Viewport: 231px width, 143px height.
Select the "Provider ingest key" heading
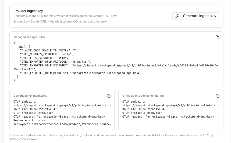pyautogui.click(x=28, y=11)
